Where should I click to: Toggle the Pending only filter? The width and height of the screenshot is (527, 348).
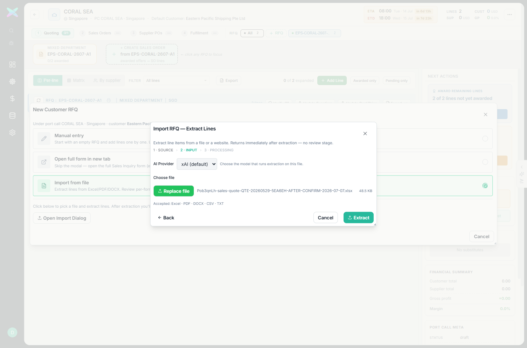coord(397,81)
